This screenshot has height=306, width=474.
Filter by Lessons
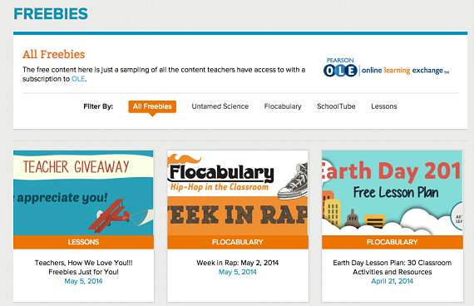(384, 106)
